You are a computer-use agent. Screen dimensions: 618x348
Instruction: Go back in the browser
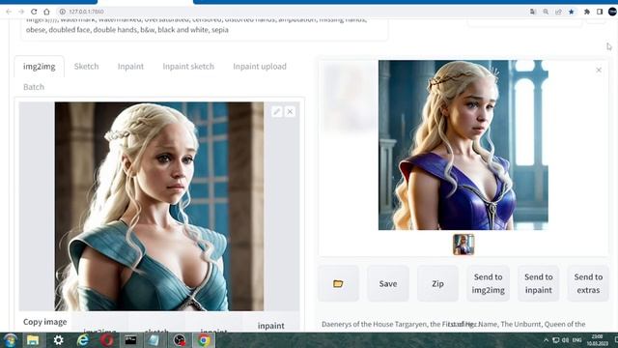pos(9,12)
